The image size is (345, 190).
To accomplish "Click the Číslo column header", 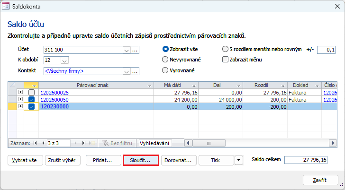I will pos(329,85).
